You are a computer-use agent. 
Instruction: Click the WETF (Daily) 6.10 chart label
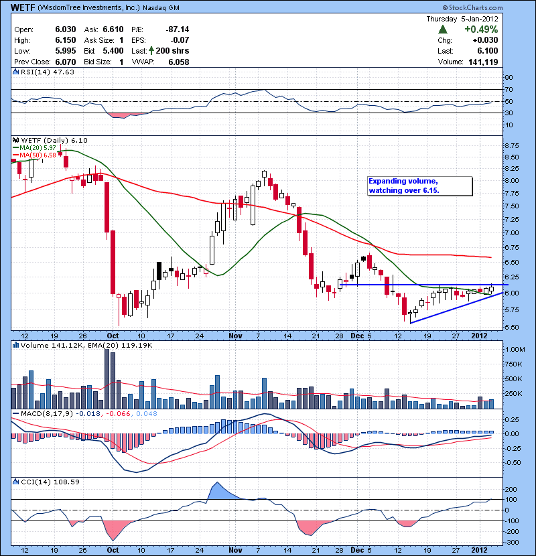coord(54,141)
